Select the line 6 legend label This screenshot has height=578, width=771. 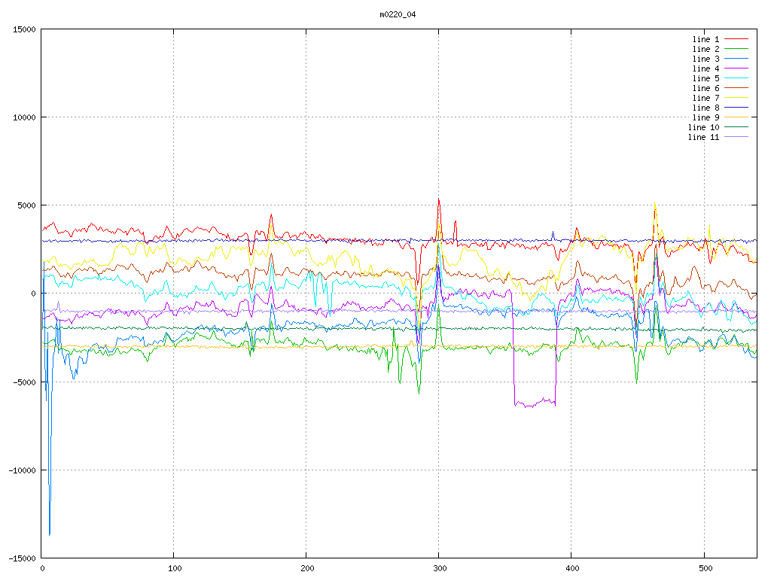click(705, 89)
